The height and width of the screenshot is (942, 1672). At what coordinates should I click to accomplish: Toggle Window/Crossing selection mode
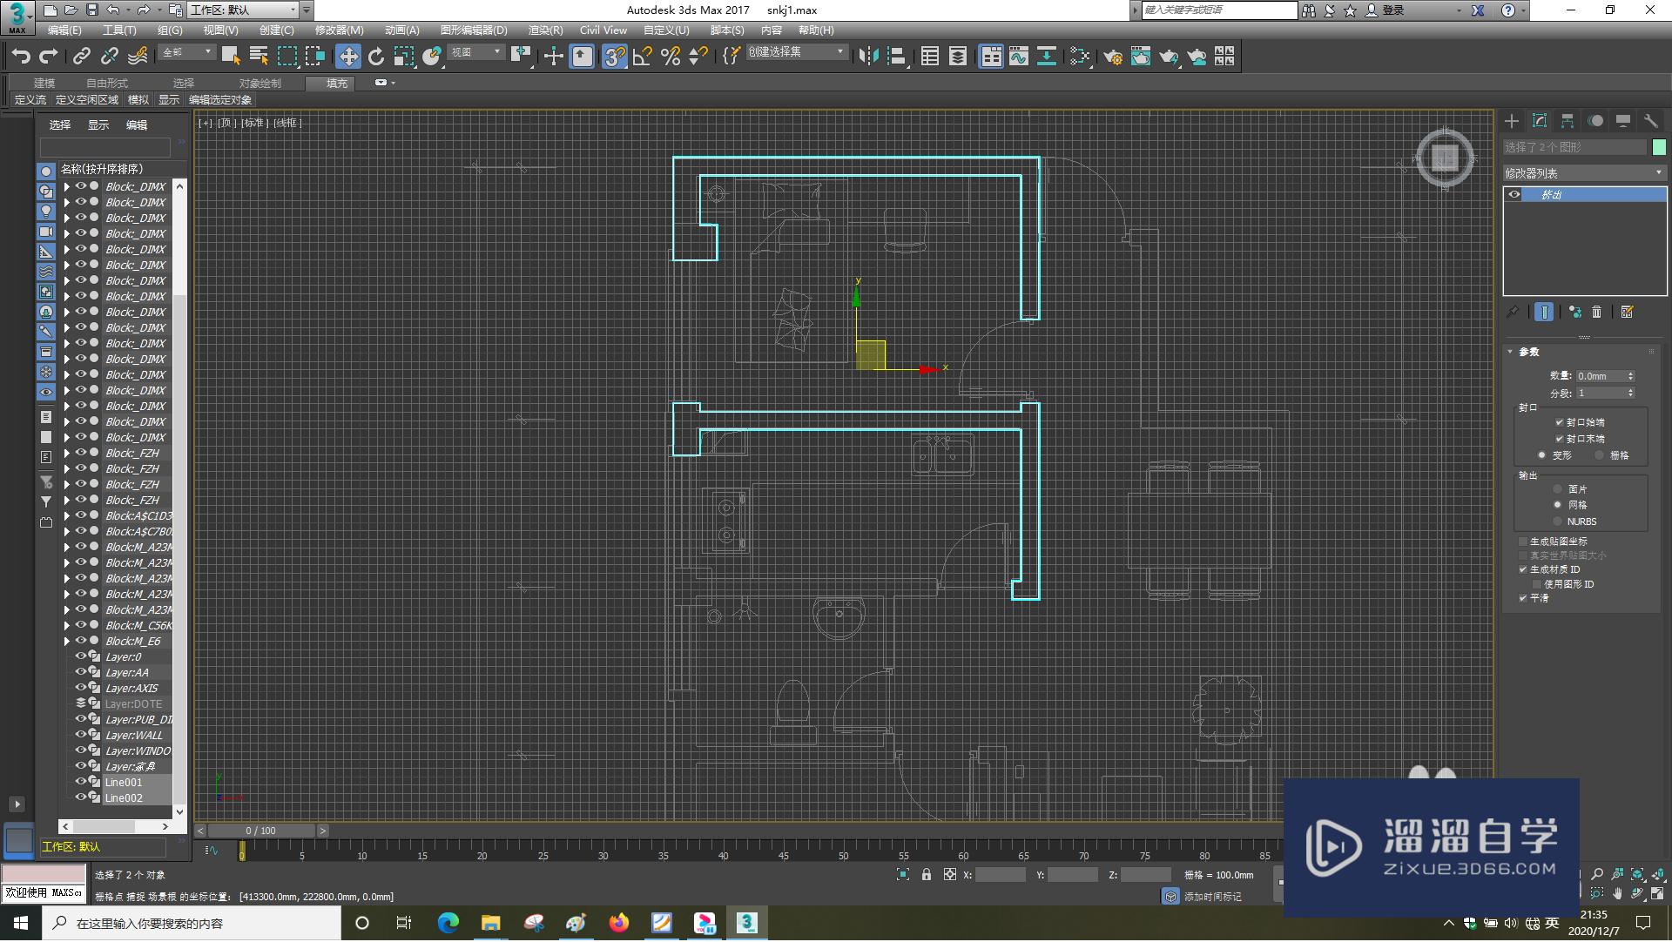[x=314, y=57]
